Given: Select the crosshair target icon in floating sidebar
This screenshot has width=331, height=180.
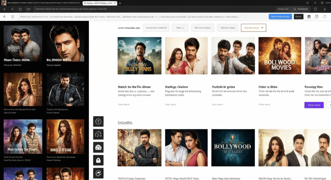Looking at the screenshot, I should coord(98,122).
